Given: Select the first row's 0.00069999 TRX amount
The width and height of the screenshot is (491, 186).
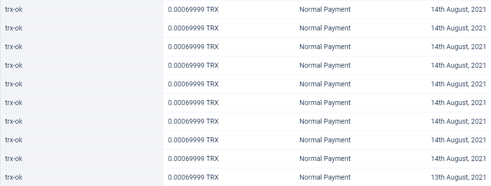Looking at the screenshot, I should [193, 9].
